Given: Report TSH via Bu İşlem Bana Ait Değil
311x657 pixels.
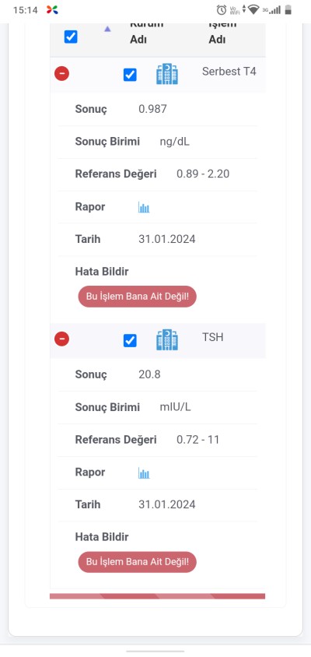Looking at the screenshot, I should click(x=138, y=562).
